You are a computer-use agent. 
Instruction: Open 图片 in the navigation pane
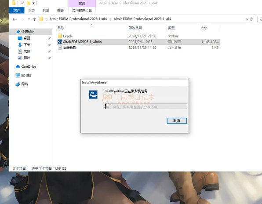[x=27, y=58]
